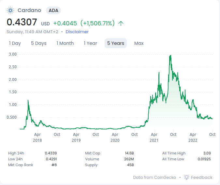The height and width of the screenshot is (185, 220).
Task: Click the All Time High value 3.09
Action: [207, 153]
